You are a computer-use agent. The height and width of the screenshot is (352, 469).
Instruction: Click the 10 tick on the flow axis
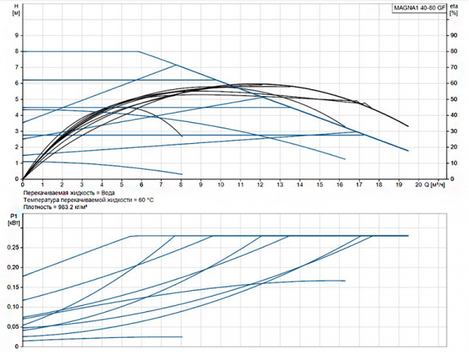coord(221,185)
